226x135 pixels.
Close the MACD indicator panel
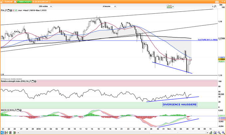20,110
